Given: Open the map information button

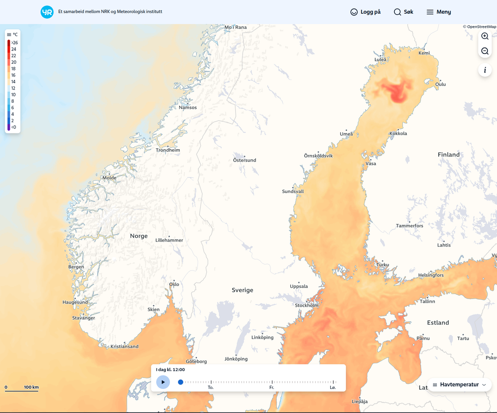Looking at the screenshot, I should (x=485, y=70).
